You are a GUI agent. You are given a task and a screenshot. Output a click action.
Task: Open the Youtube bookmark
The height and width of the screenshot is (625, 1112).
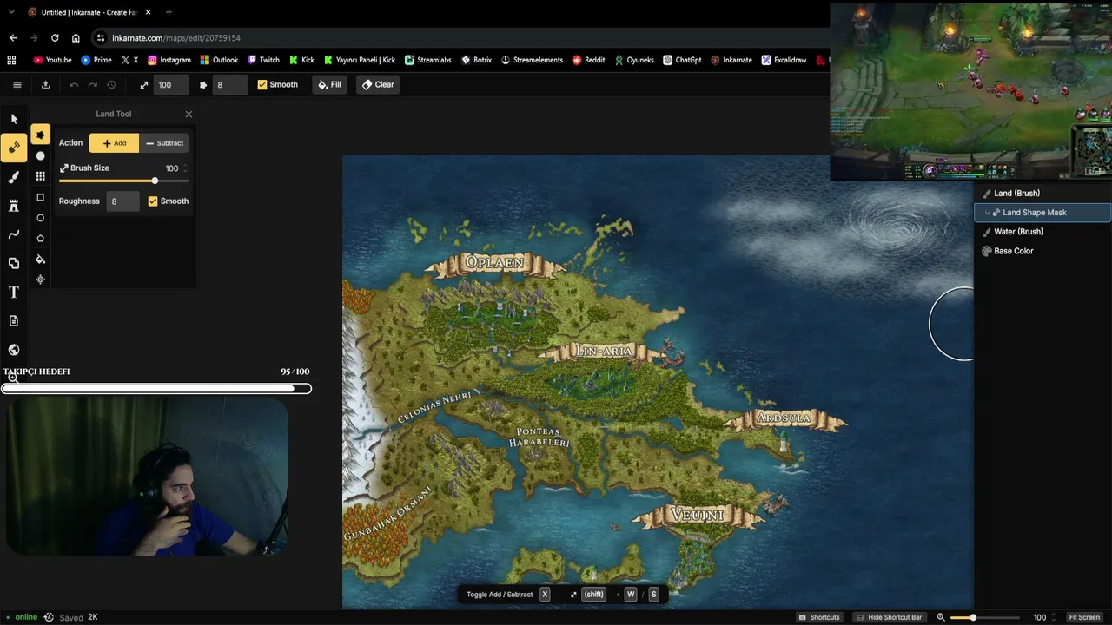(52, 60)
